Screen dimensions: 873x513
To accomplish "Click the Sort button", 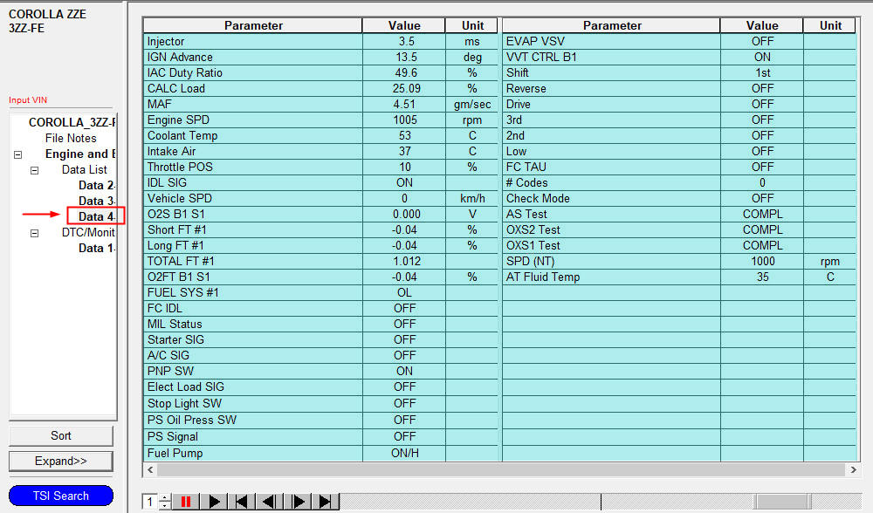I will click(61, 435).
